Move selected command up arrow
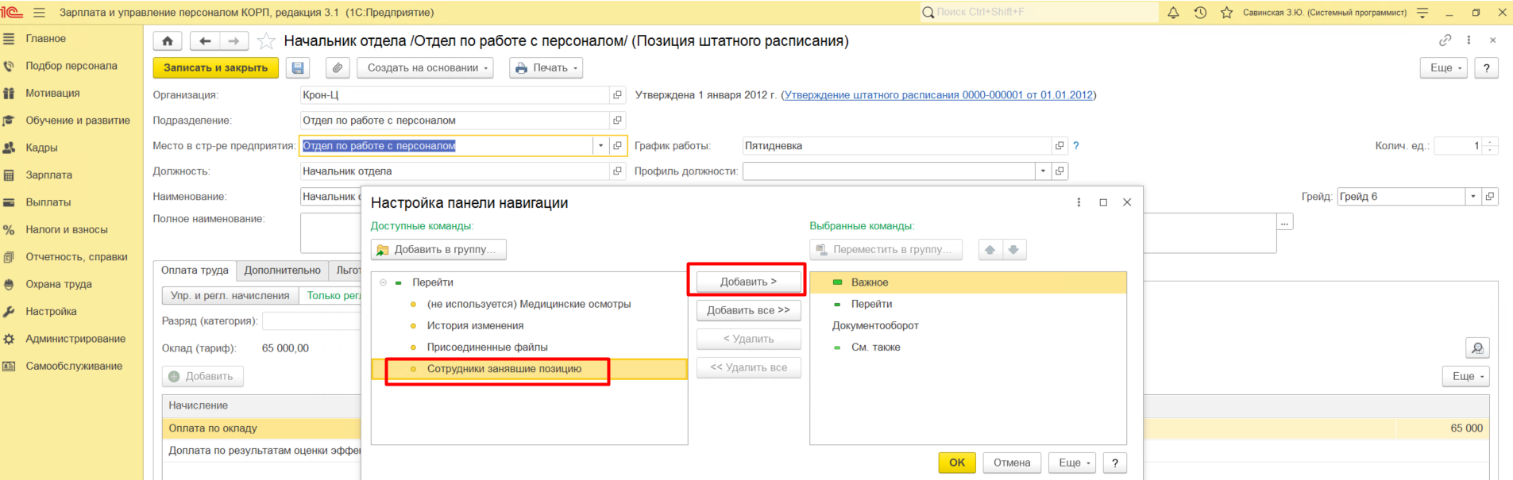 [990, 250]
